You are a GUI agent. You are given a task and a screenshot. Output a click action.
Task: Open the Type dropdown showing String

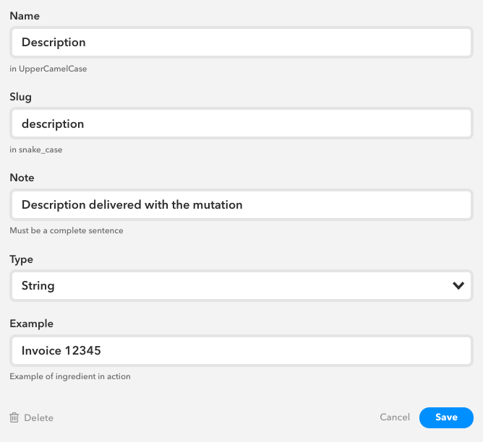(x=241, y=285)
